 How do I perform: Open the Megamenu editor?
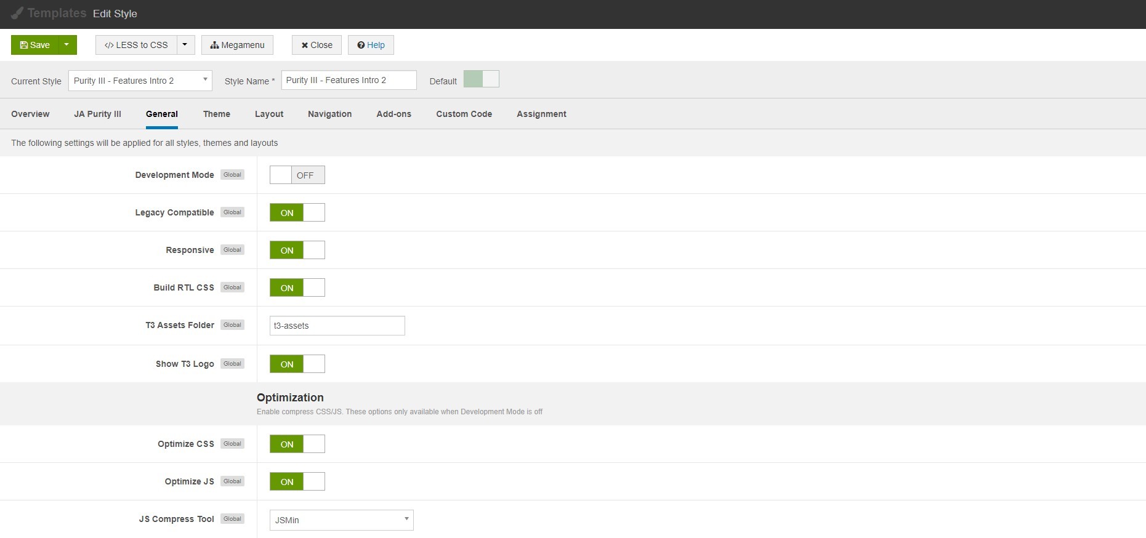(237, 45)
